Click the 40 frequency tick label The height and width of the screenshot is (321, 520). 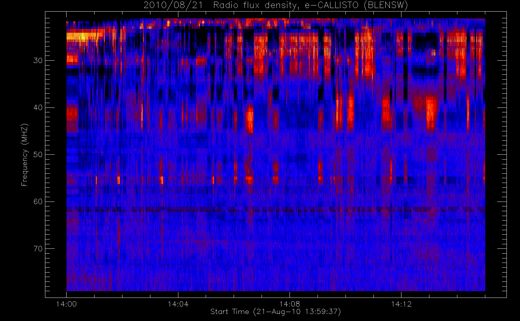[38, 108]
